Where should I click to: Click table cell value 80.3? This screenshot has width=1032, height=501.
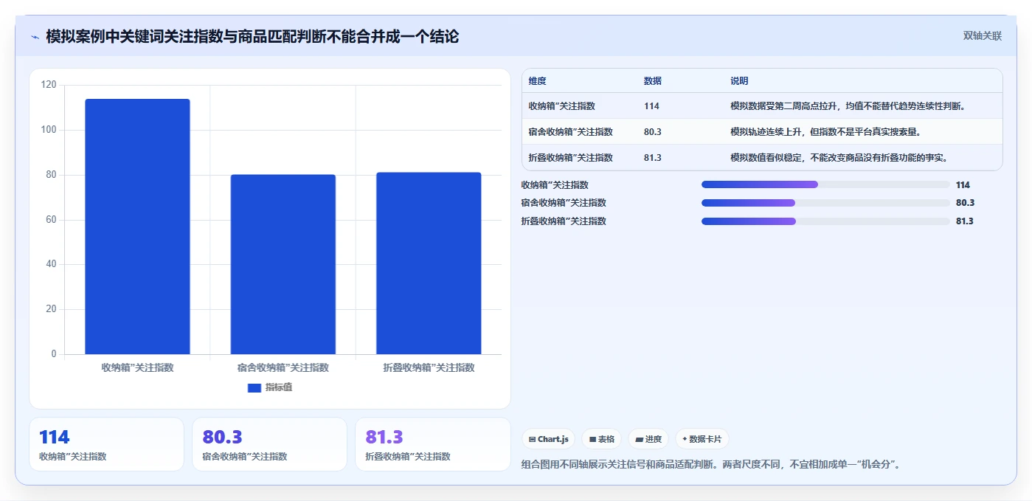(x=653, y=132)
